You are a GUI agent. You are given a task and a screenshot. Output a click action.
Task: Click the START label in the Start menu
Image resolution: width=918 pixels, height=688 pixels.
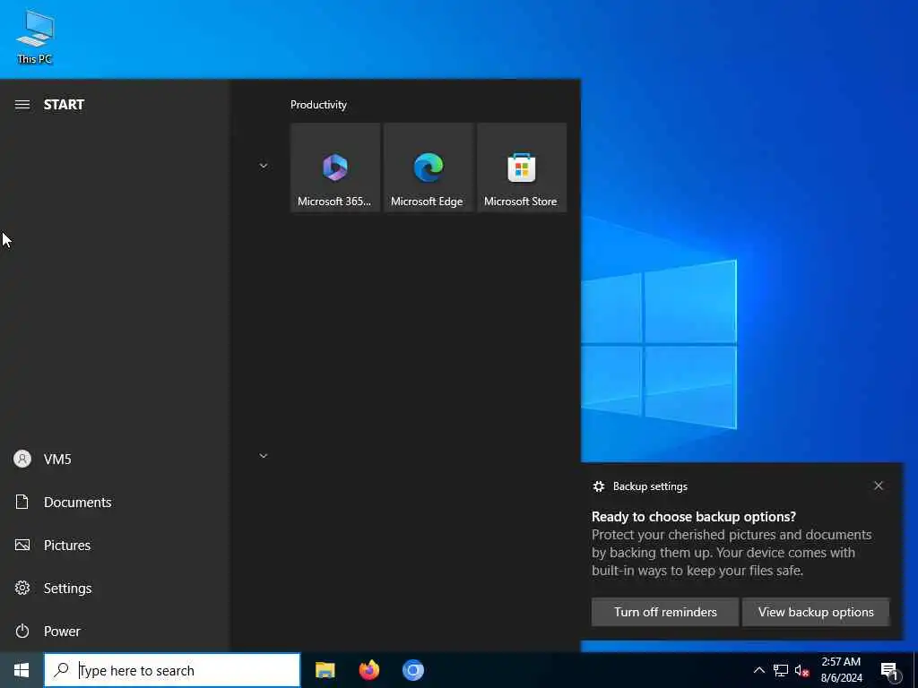point(64,105)
